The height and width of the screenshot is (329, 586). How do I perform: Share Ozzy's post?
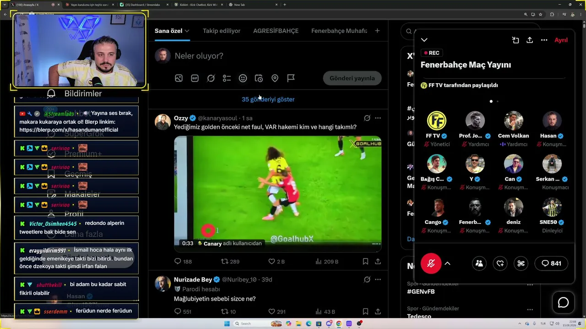pos(378,261)
